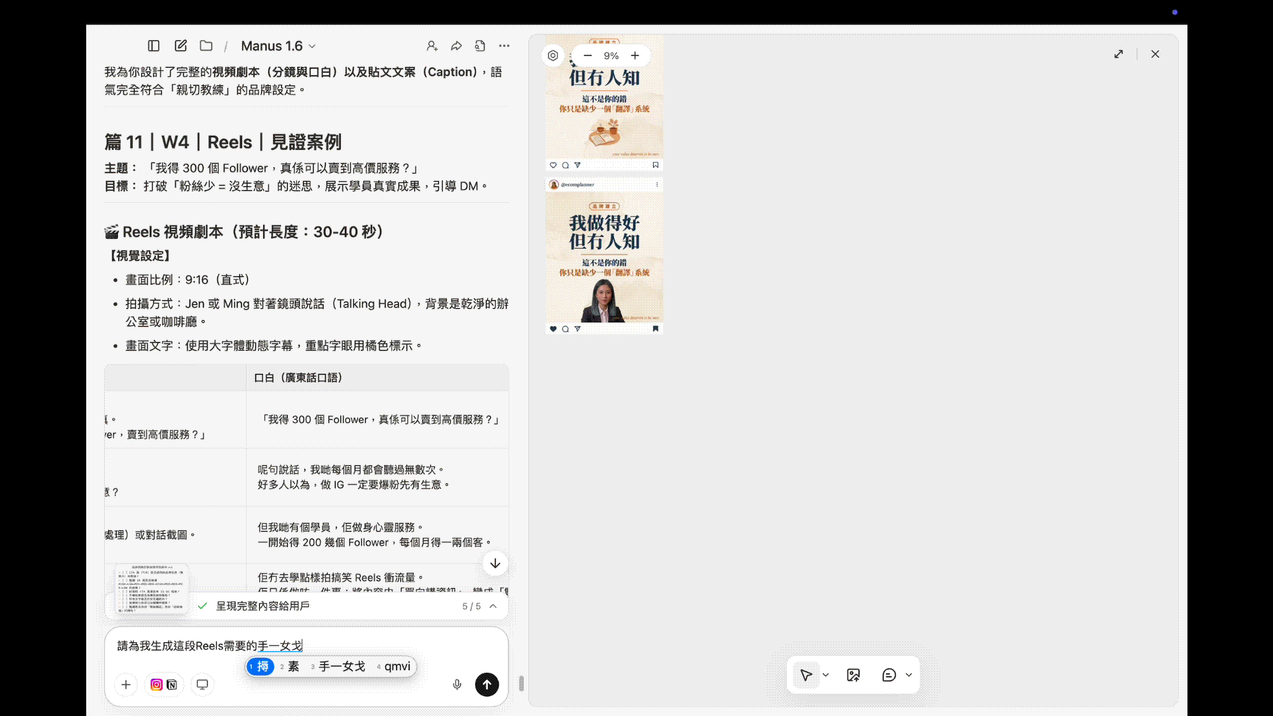
Task: Click the add image tool icon
Action: [x=853, y=675]
